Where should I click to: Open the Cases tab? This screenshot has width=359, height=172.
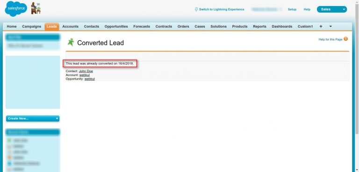coord(200,26)
